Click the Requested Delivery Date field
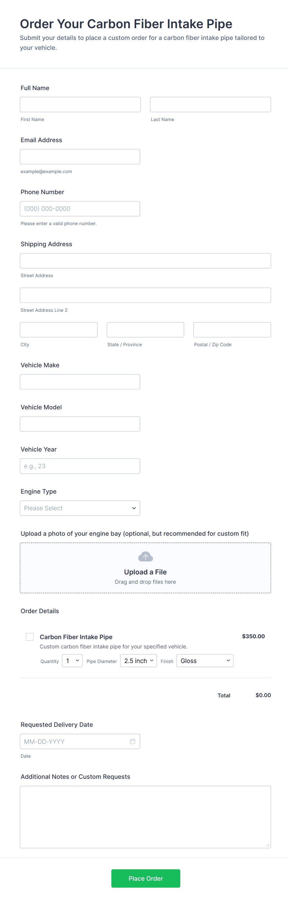 click(74, 741)
